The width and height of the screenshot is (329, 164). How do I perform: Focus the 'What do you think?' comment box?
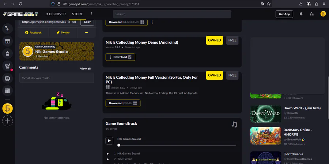coord(57,78)
